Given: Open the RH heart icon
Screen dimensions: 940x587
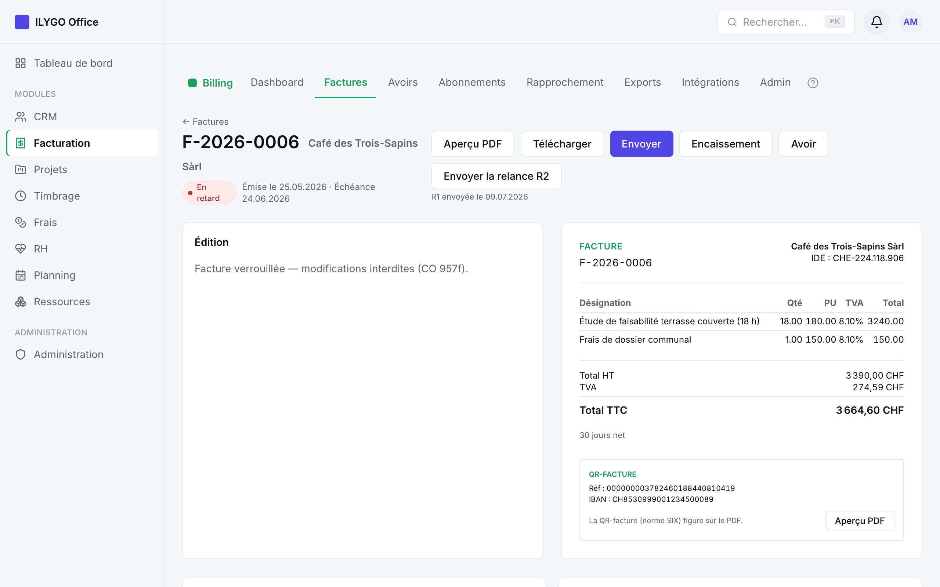Looking at the screenshot, I should point(21,249).
